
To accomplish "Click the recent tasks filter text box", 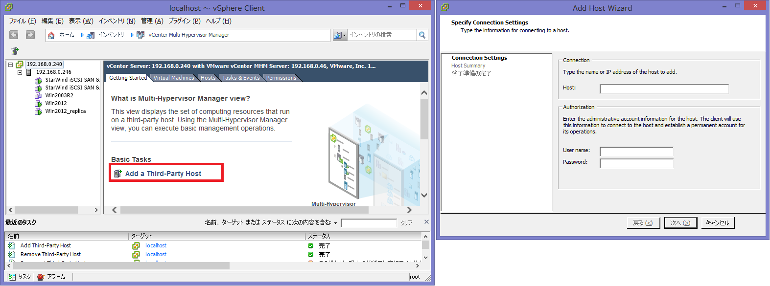I will pos(369,223).
